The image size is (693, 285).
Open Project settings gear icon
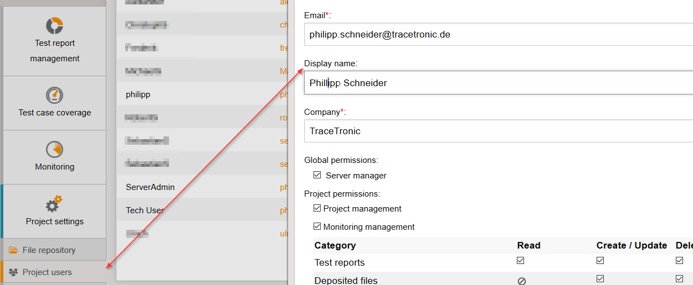[x=54, y=204]
